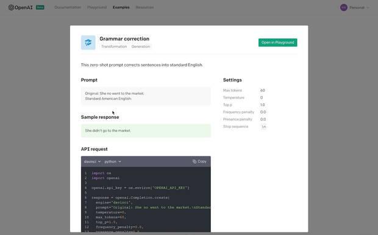Click the Grammar correction graduation cap icon
The width and height of the screenshot is (378, 235).
tap(88, 43)
